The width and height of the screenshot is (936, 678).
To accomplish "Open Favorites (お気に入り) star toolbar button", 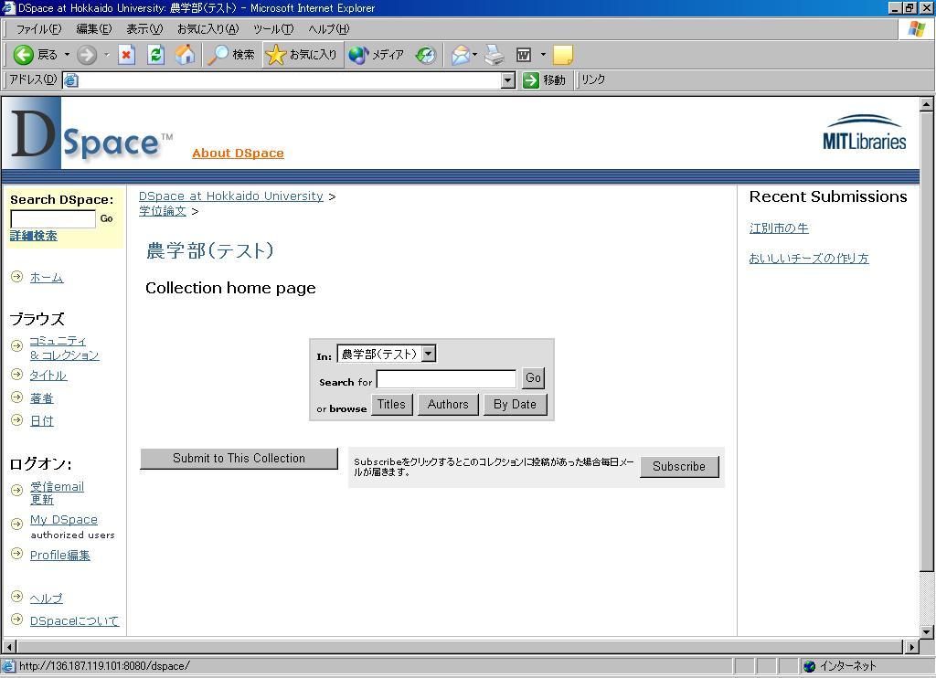I will [302, 55].
